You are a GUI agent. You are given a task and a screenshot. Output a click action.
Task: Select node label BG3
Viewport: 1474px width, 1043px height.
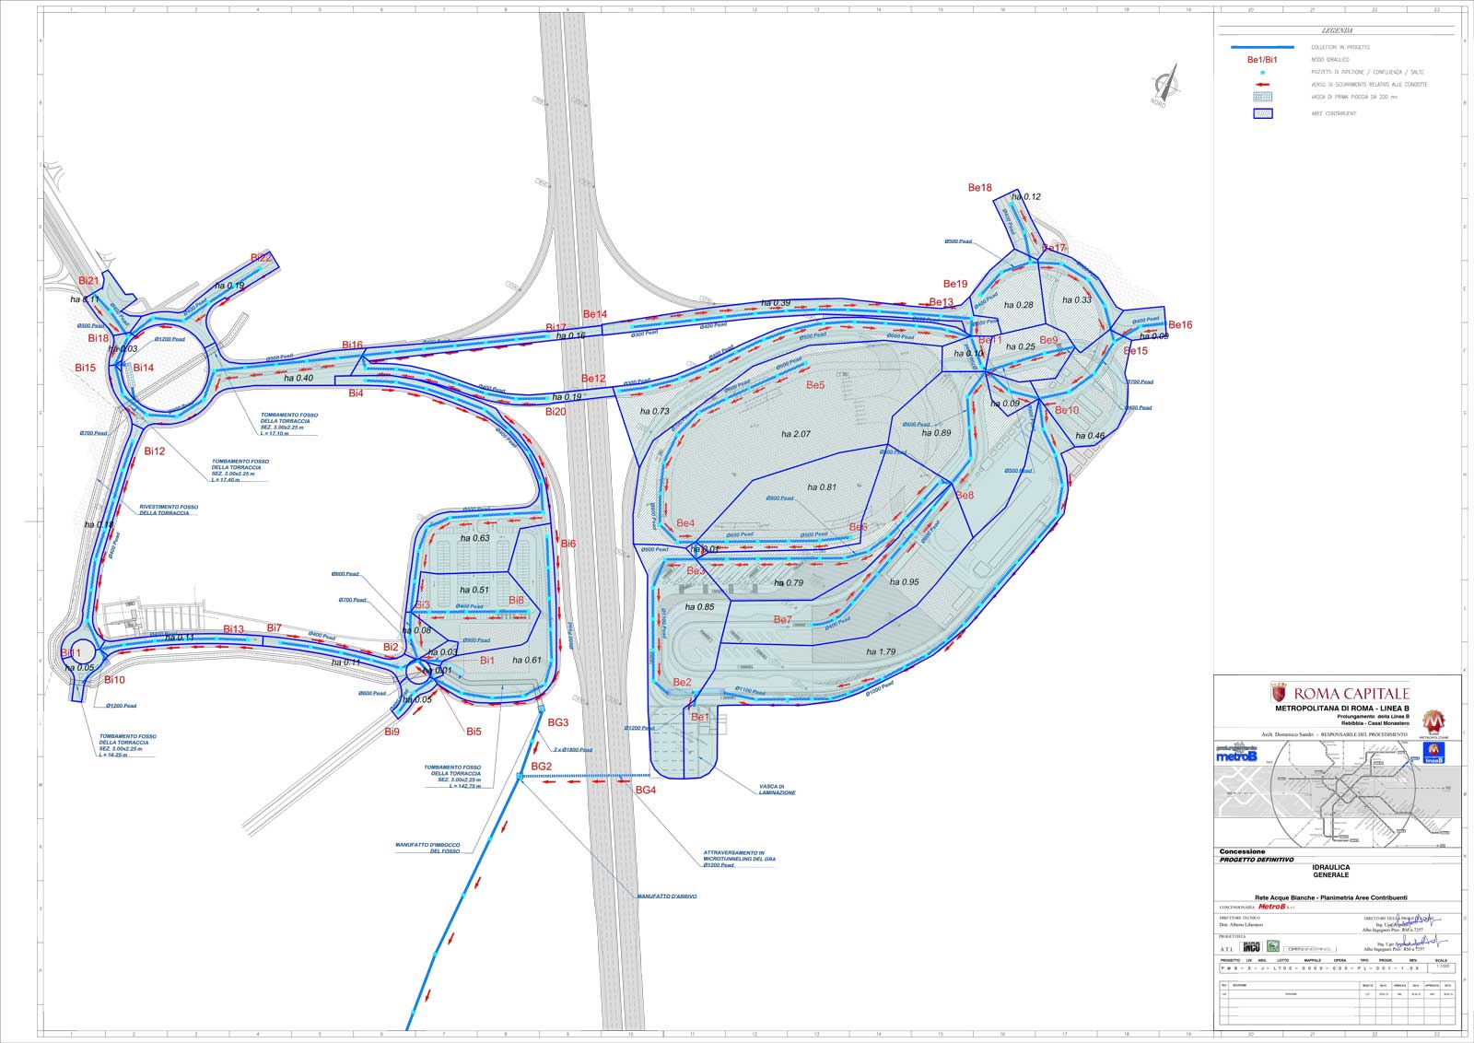(558, 723)
